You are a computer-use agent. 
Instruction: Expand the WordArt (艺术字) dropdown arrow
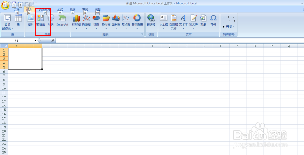pyautogui.click(x=183, y=29)
